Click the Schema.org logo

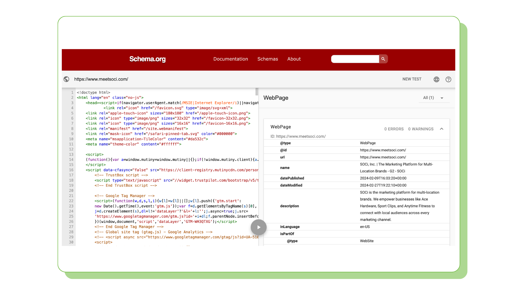point(147,59)
